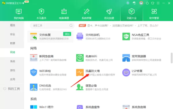Click the 系统急救箱 icon

pos(126,107)
